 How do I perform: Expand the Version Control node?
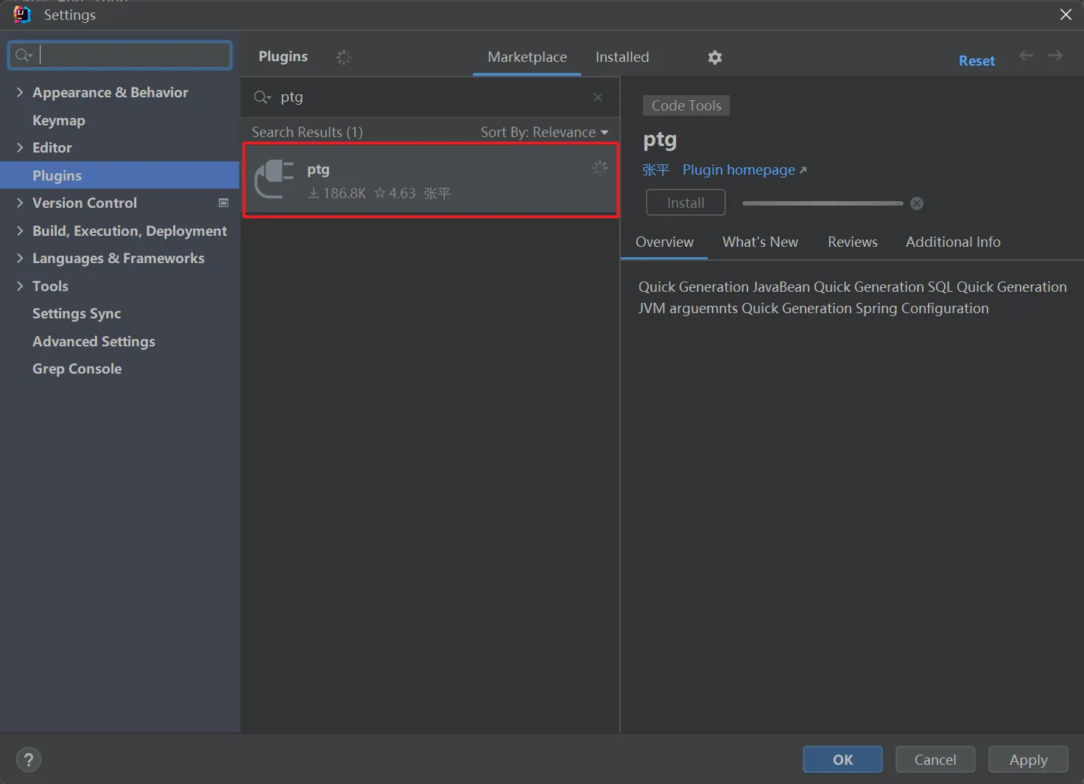click(x=20, y=203)
